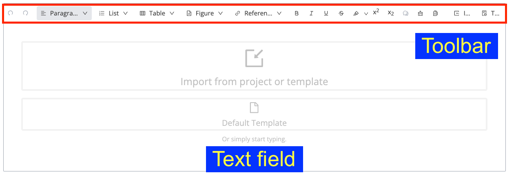Click Import from project or template
The height and width of the screenshot is (180, 516).
(x=254, y=66)
